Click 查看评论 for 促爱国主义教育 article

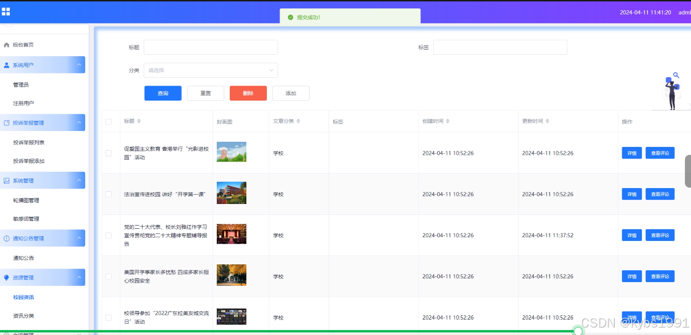(660, 153)
